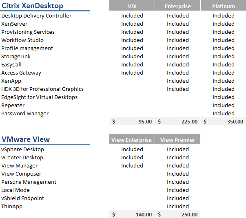Select the Local Mode row label
This screenshot has height=218, width=246.
coord(16,190)
